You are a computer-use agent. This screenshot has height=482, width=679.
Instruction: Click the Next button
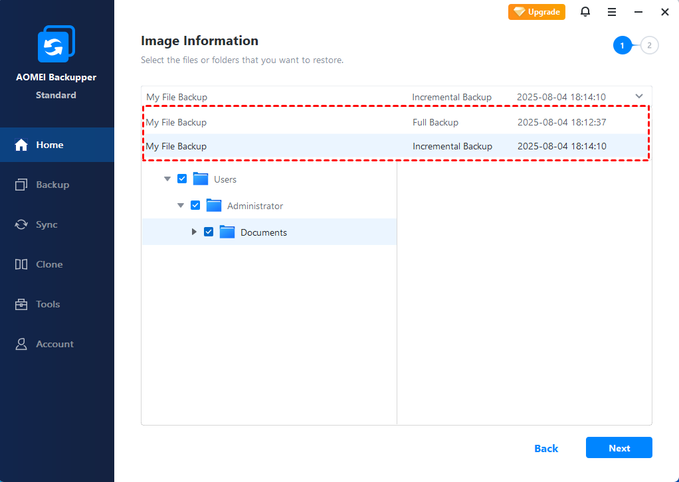(619, 448)
